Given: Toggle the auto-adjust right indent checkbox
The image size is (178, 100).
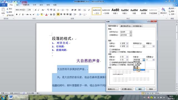Looking at the screenshot, I should coord(110,52).
